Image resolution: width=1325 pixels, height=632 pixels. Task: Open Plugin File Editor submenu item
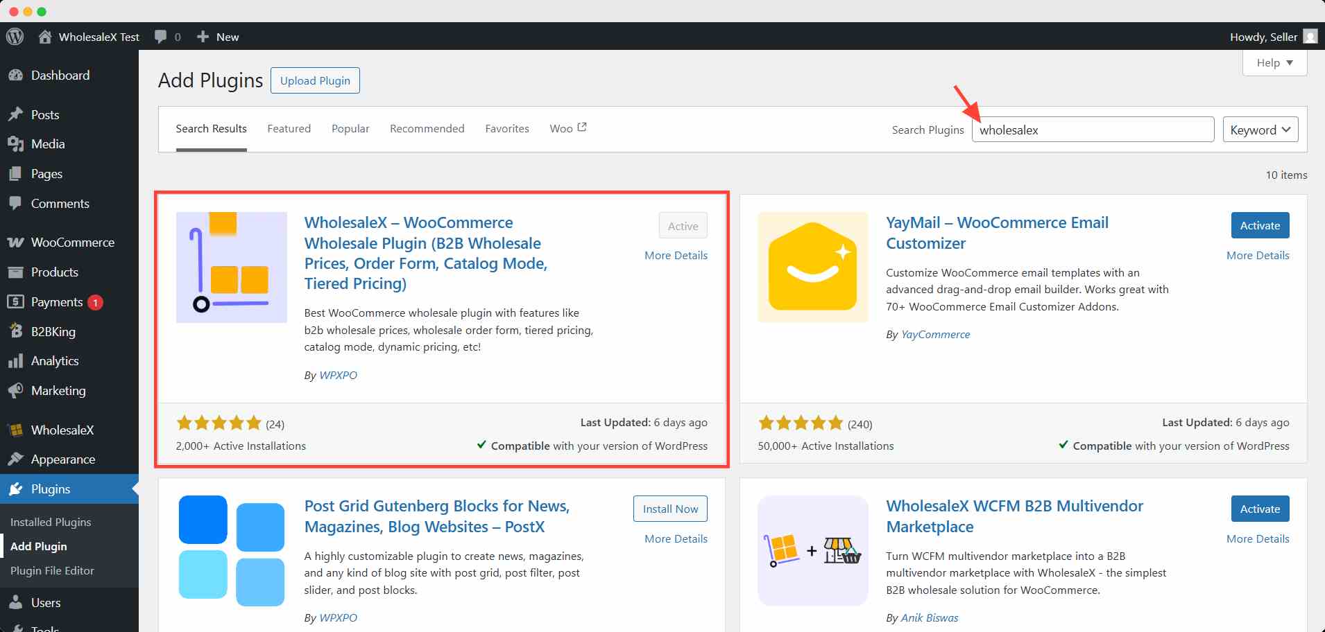[x=52, y=571]
